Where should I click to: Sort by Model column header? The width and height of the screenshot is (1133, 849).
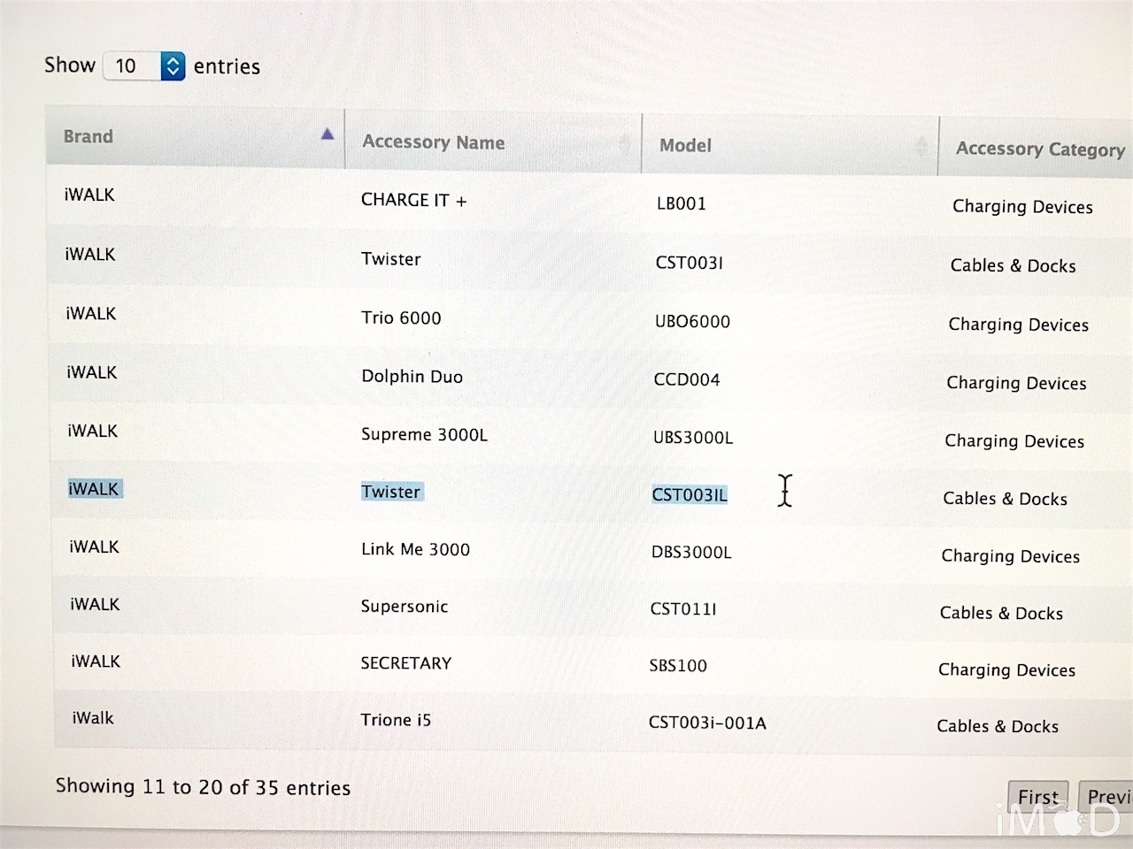(790, 145)
